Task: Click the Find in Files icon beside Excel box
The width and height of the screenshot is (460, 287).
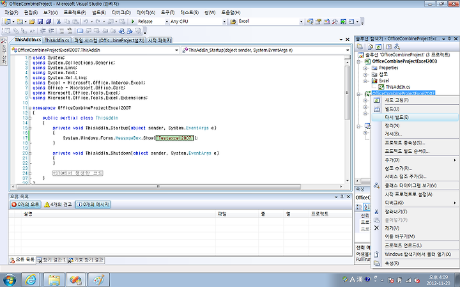Action: point(233,22)
